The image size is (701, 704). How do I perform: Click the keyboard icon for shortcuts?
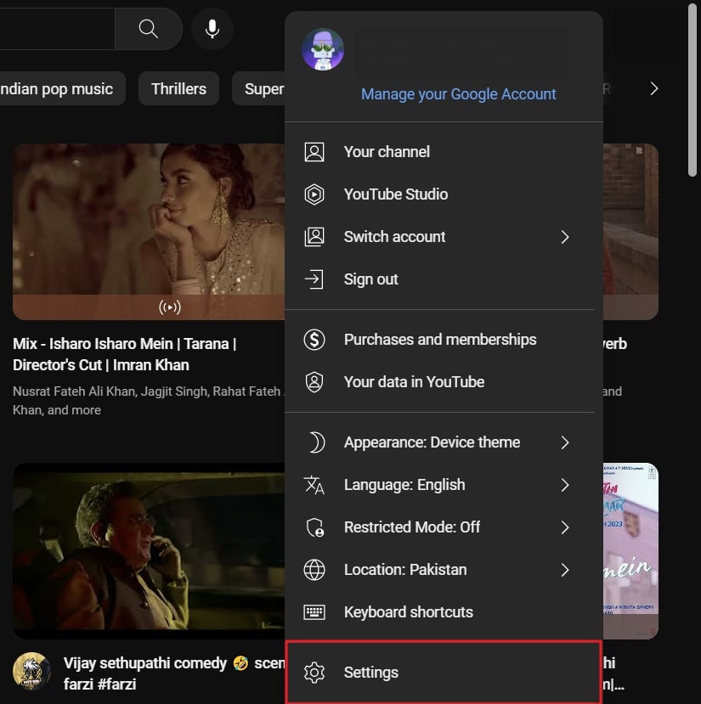point(314,612)
